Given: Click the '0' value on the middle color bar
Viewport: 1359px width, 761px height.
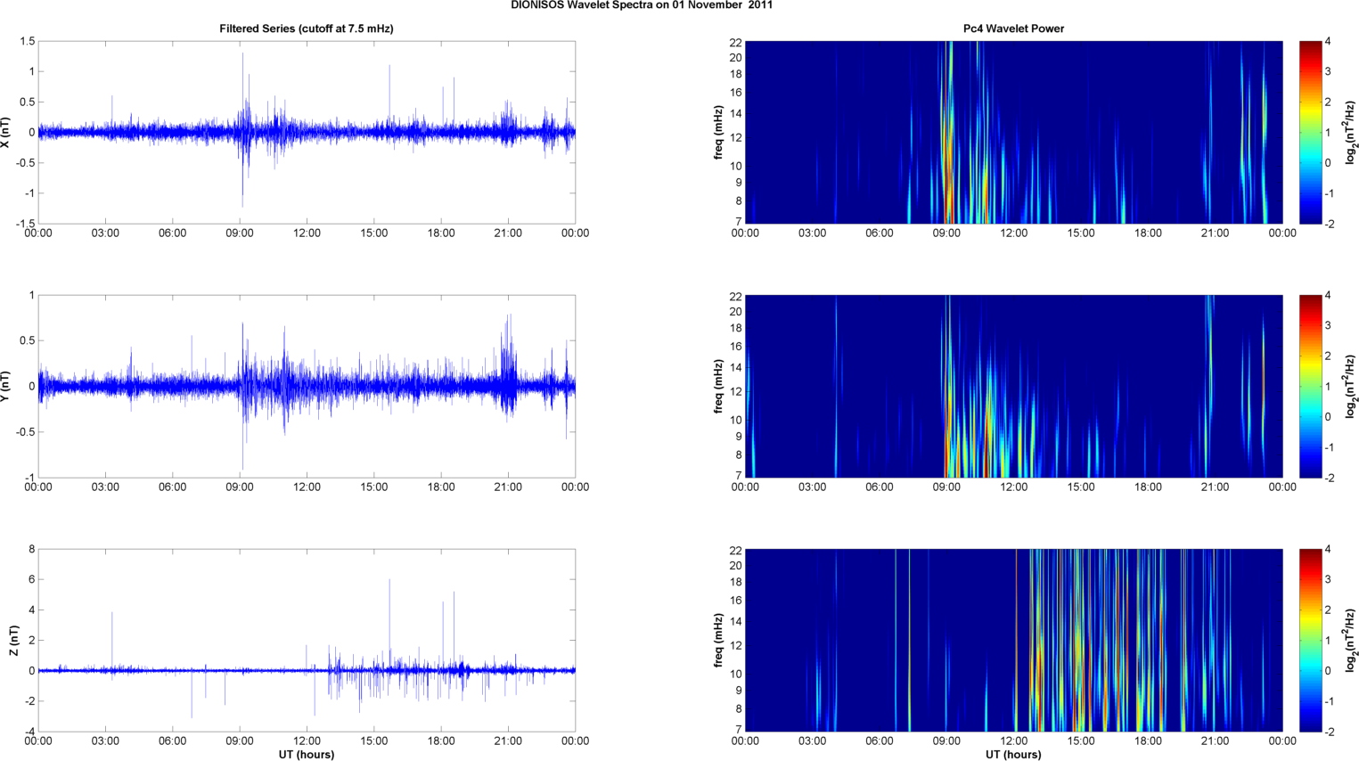Looking at the screenshot, I should (1328, 417).
